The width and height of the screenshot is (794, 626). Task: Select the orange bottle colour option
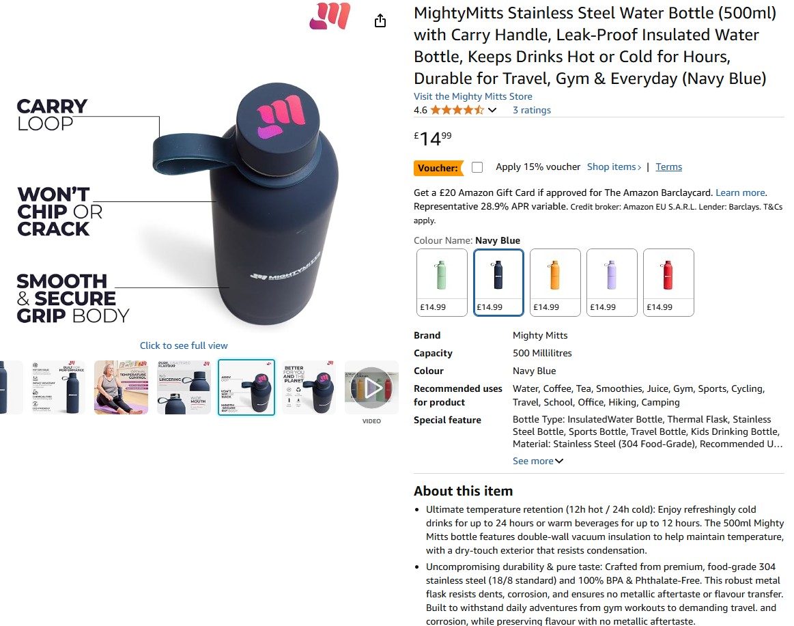555,283
